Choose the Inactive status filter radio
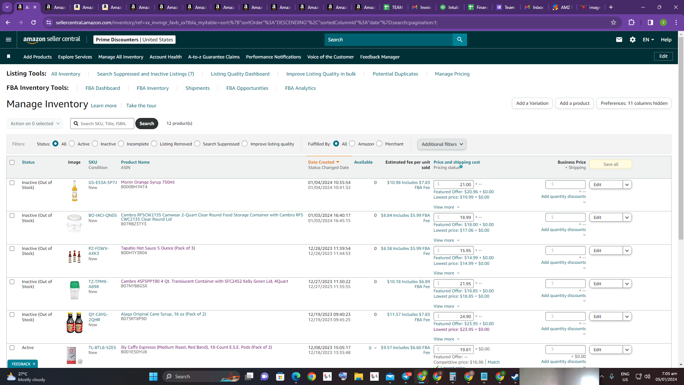 (x=95, y=144)
